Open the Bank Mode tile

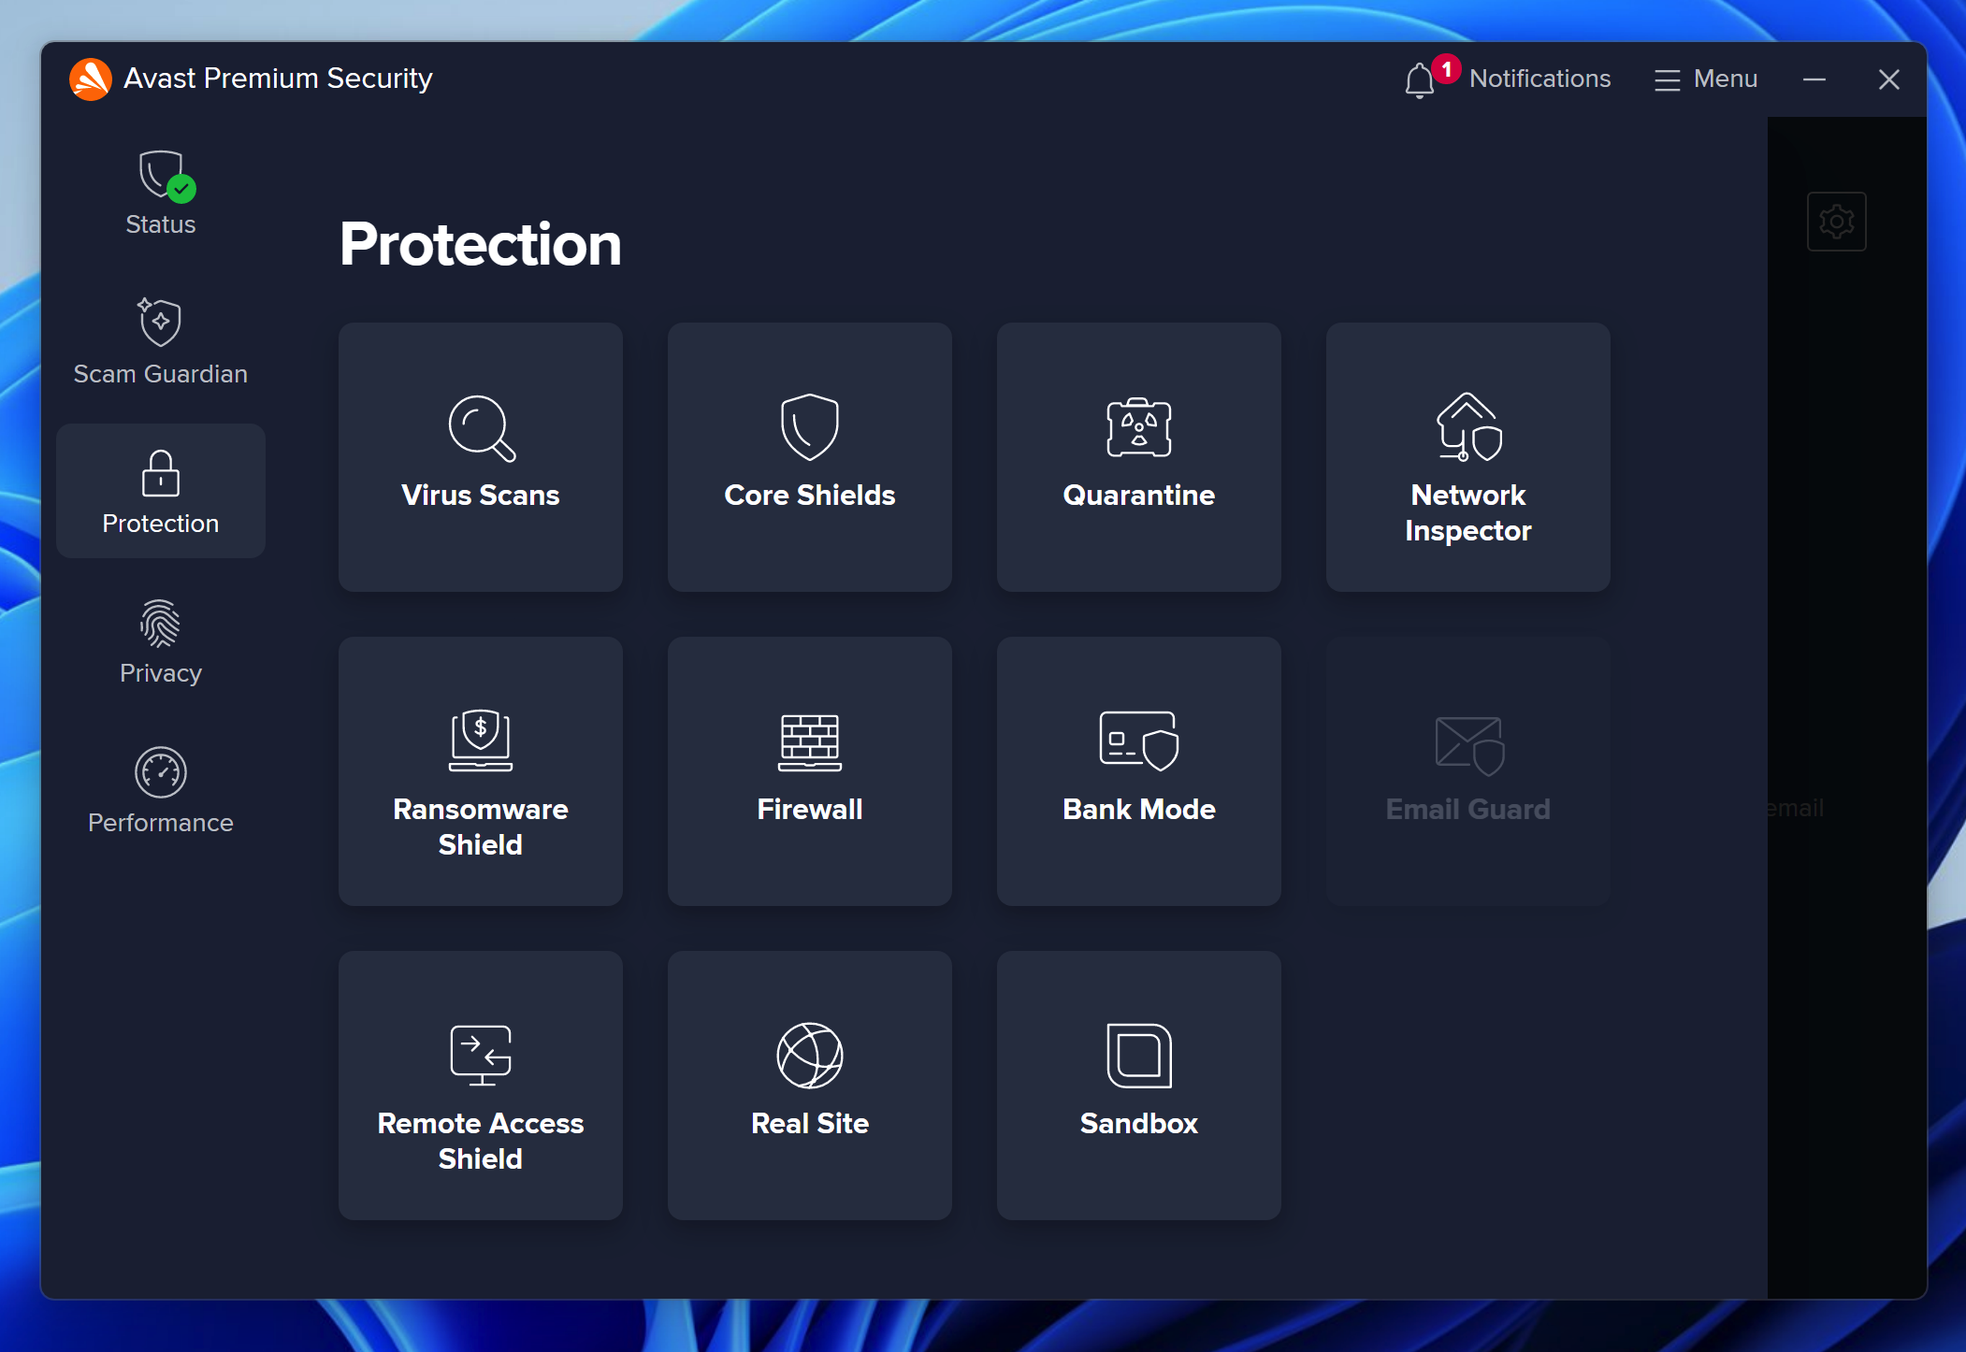pyautogui.click(x=1139, y=771)
